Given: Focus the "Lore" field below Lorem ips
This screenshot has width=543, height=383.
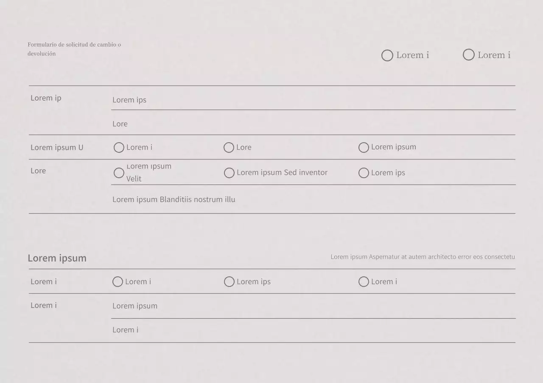Looking at the screenshot, I should pos(313,124).
